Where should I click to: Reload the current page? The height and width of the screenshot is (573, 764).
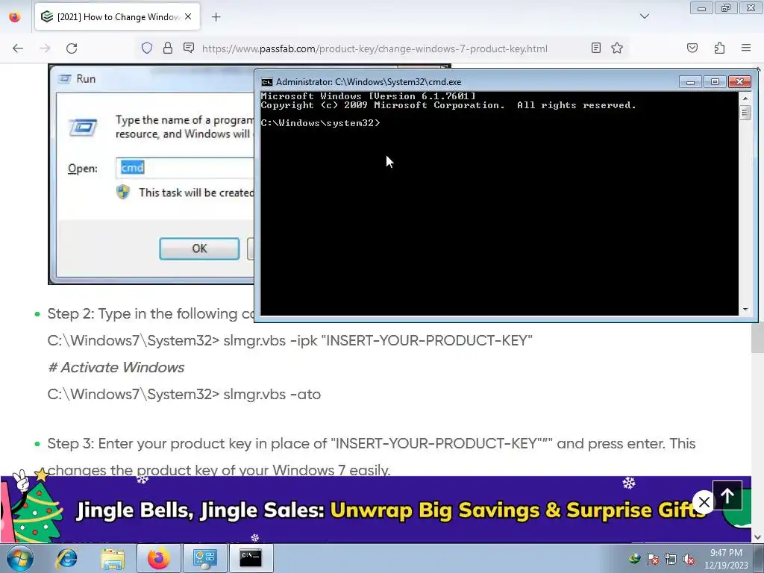click(x=72, y=48)
